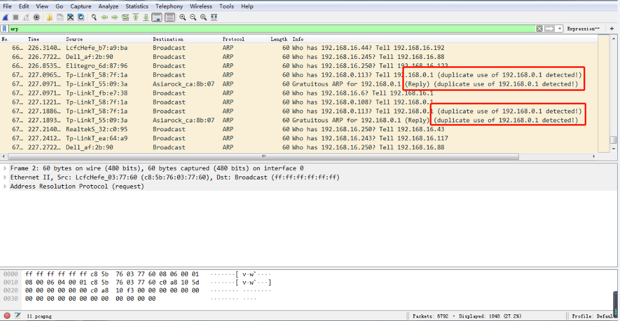Viewport: 620px width, 321px height.
Task: Jump to last packet arrow icon
Action: (146, 17)
